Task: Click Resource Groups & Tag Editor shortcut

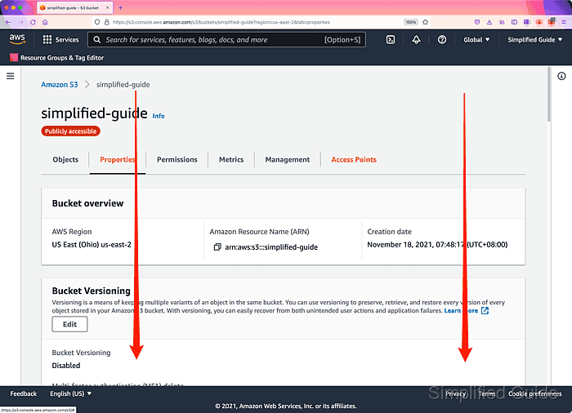Action: click(x=62, y=58)
